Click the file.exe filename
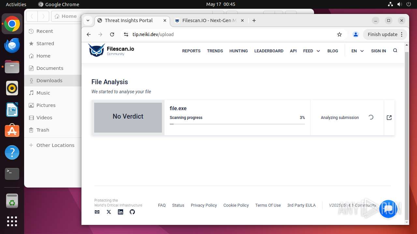 click(x=178, y=109)
